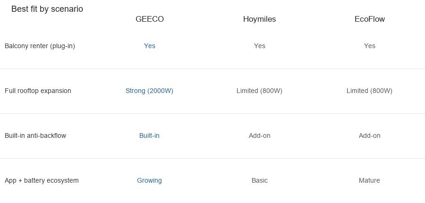The image size is (425, 203).
Task: Click EcoFlow 'Limited (800W)' cell
Action: click(x=369, y=91)
